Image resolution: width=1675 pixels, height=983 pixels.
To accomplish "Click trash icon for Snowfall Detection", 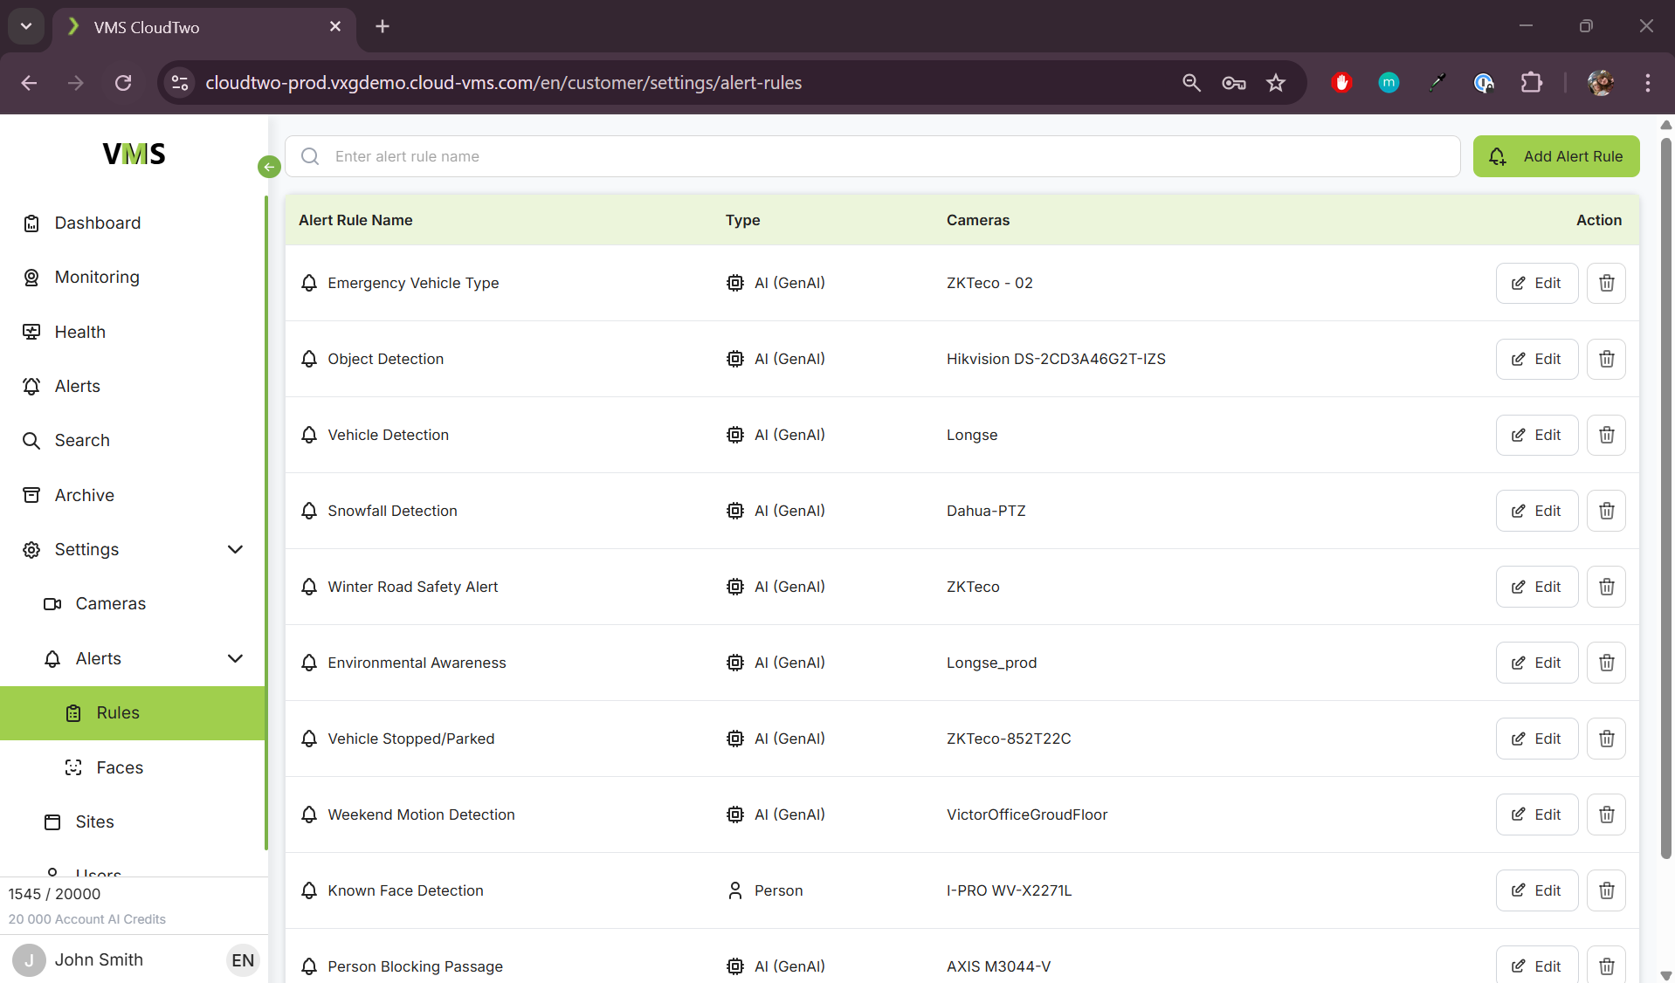I will pos(1606,511).
